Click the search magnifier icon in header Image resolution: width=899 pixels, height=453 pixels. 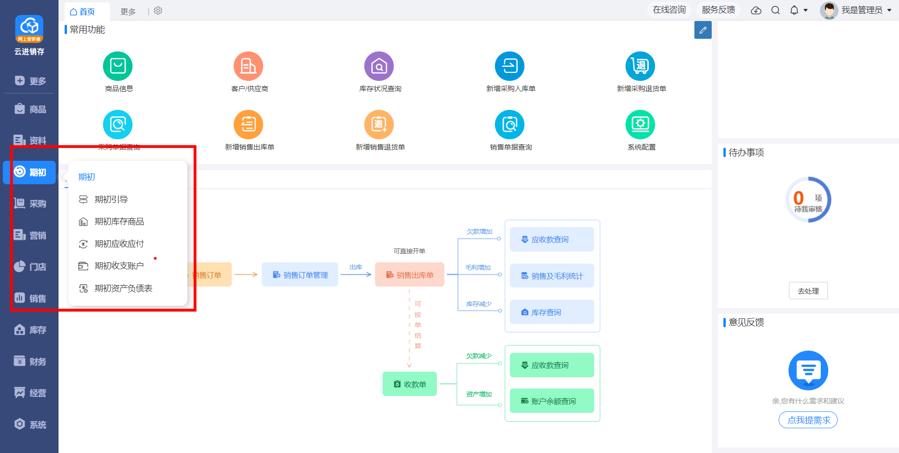coord(775,10)
